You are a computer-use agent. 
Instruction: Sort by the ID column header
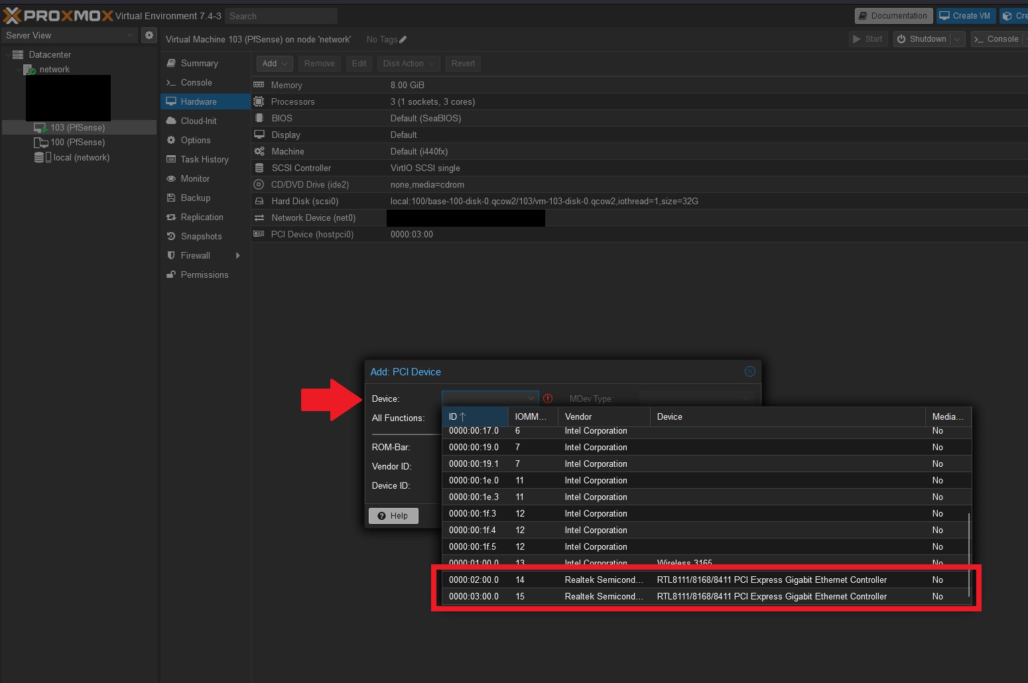475,416
